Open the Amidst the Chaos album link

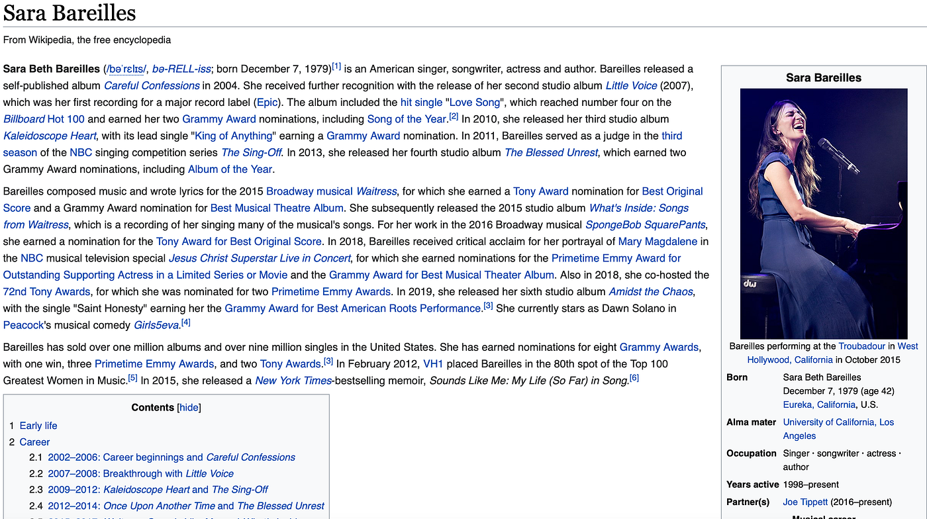(651, 291)
